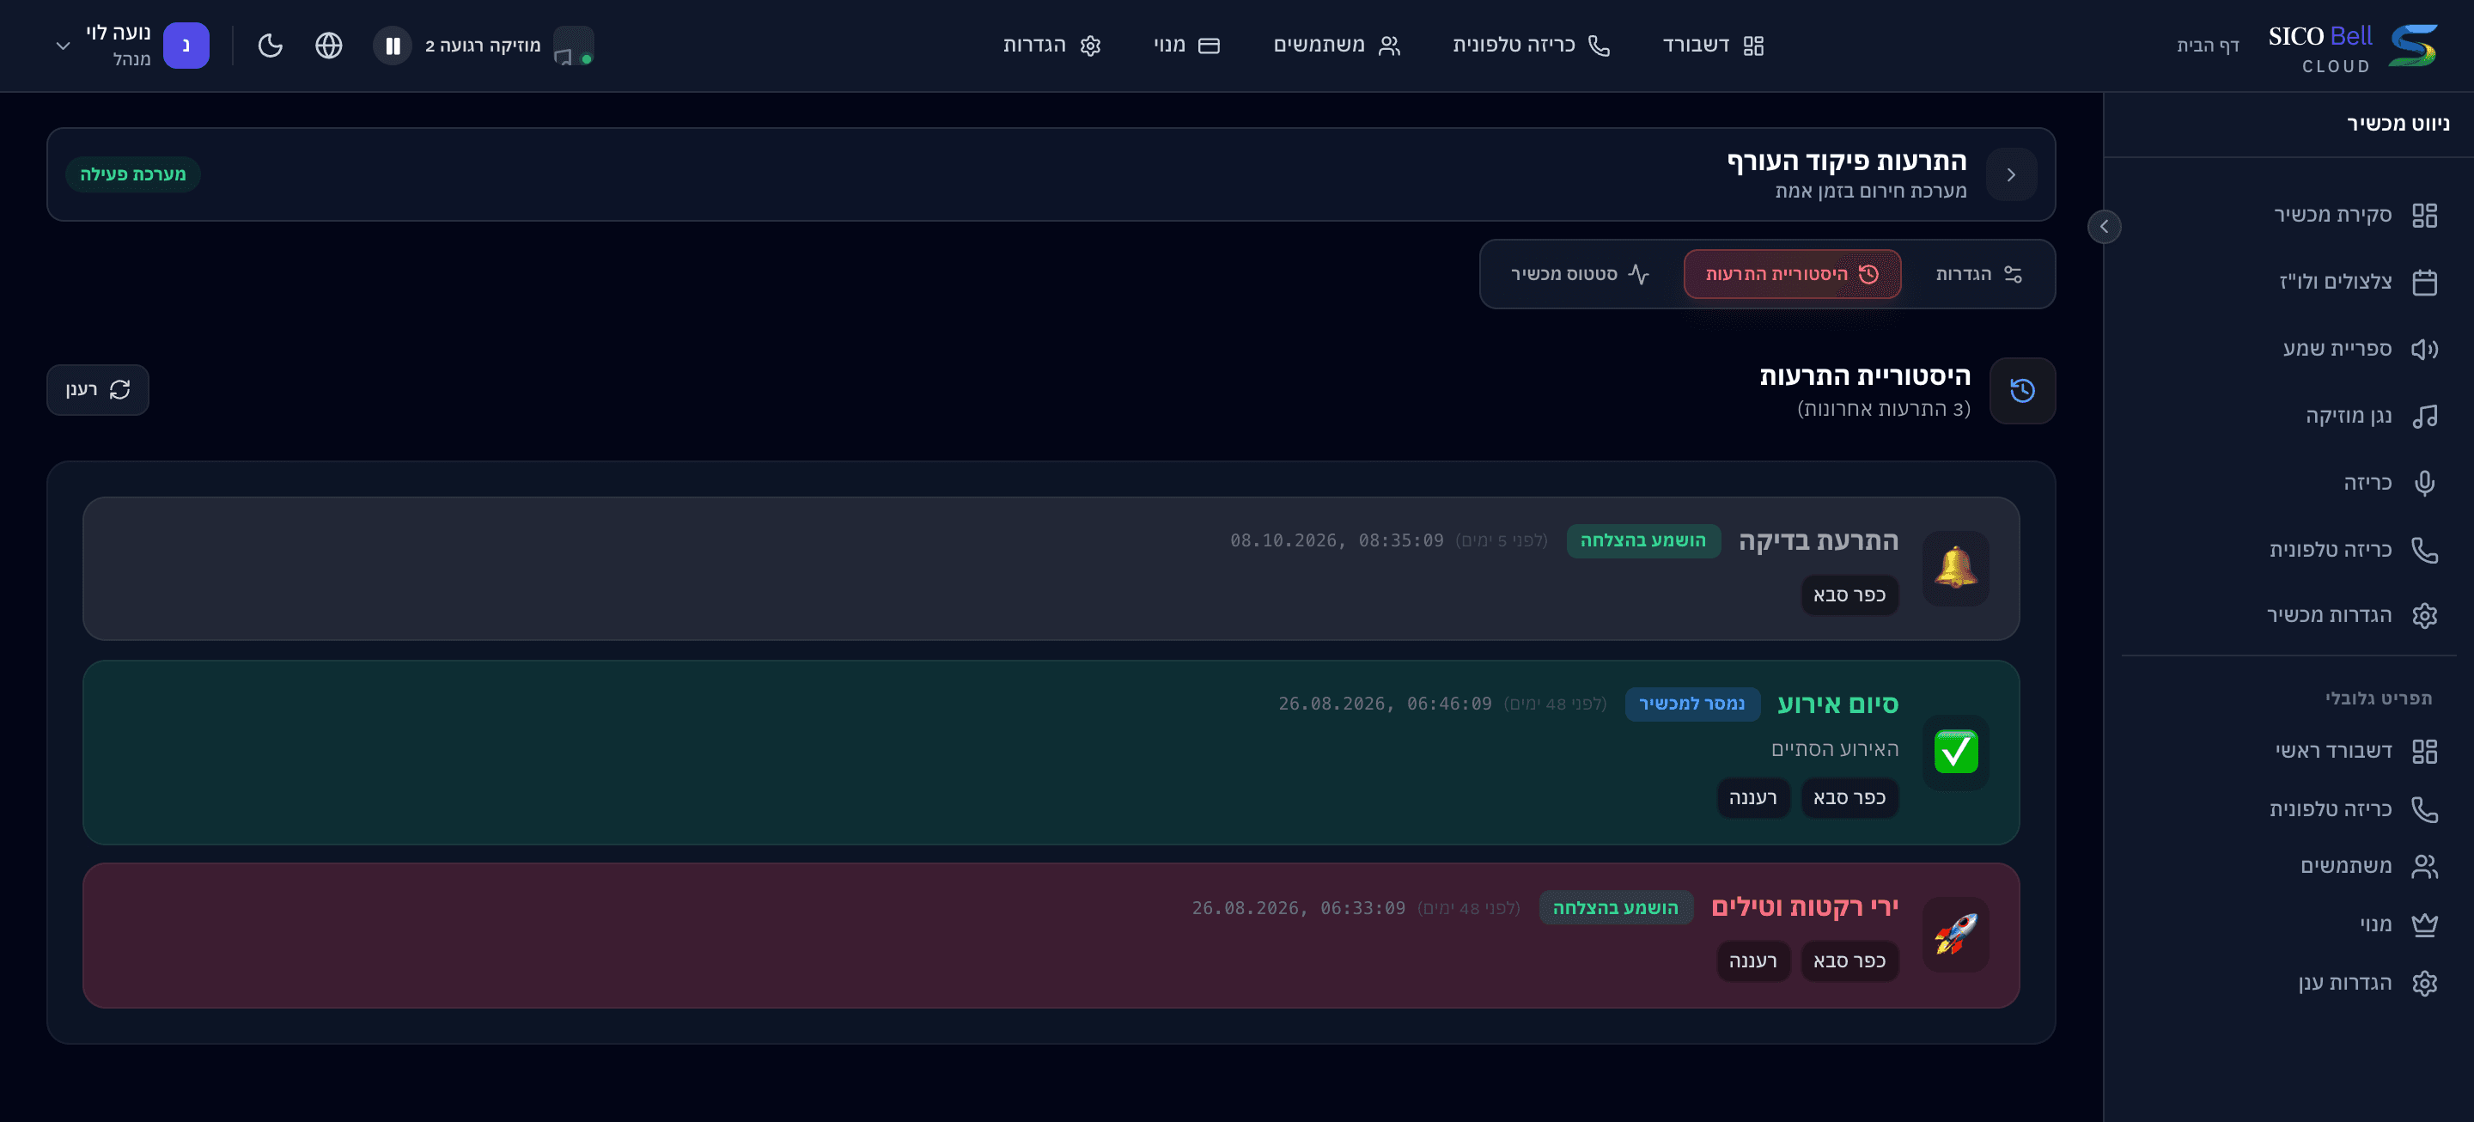Viewport: 2474px width, 1122px height.
Task: Pause the מוזיקה רגועה 2 playback
Action: [x=392, y=46]
